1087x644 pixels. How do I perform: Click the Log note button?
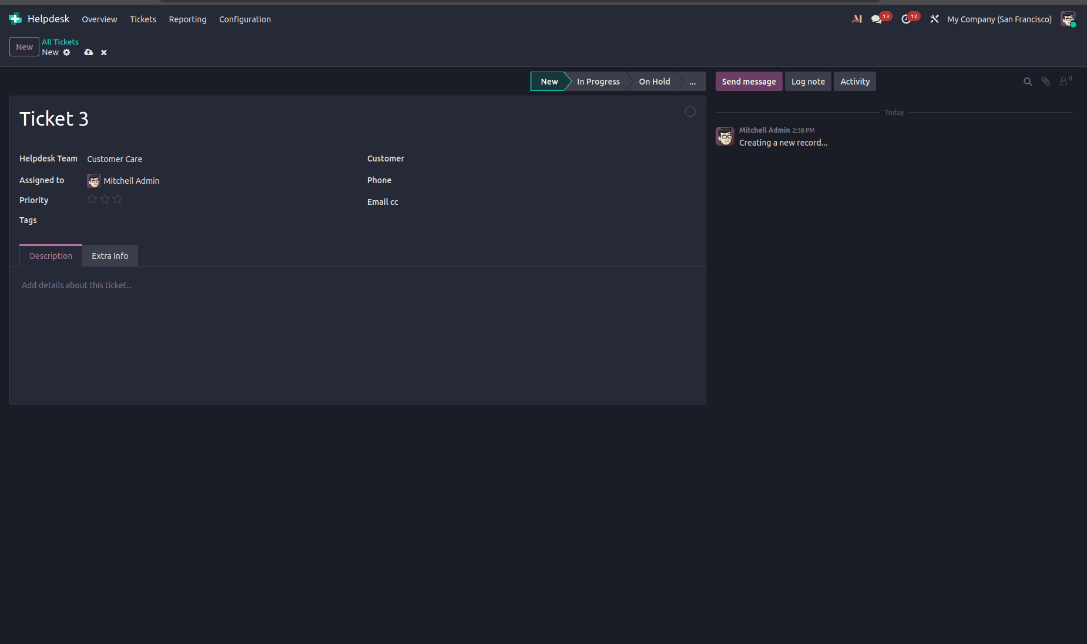point(808,82)
